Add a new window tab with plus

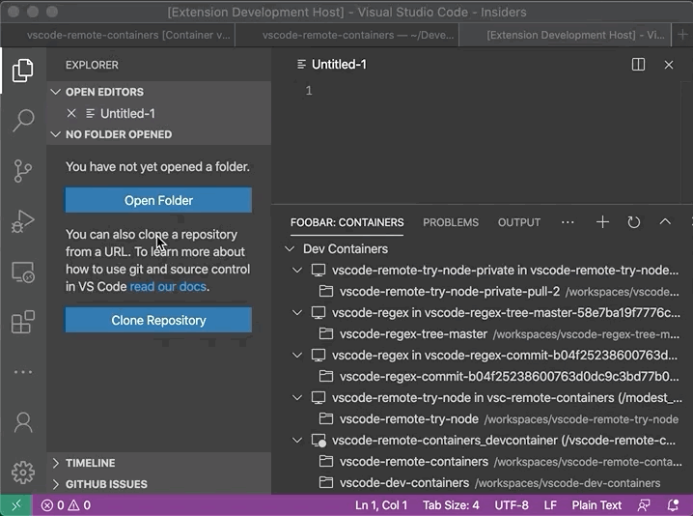point(682,35)
